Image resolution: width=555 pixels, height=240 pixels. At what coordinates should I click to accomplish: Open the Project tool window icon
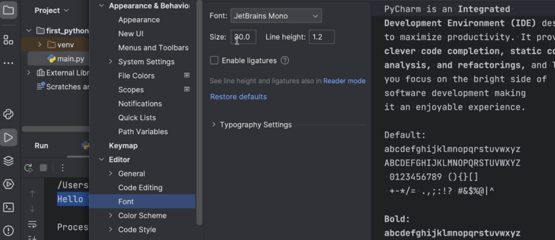8,10
